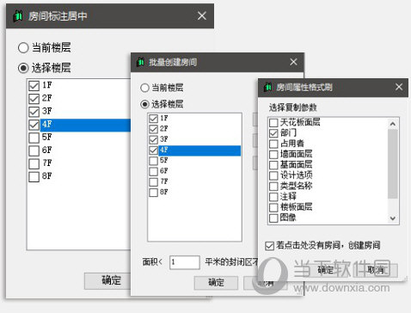Check 6F in 批量创建房间 floor list
Image resolution: width=411 pixels, height=313 pixels.
tap(154, 171)
